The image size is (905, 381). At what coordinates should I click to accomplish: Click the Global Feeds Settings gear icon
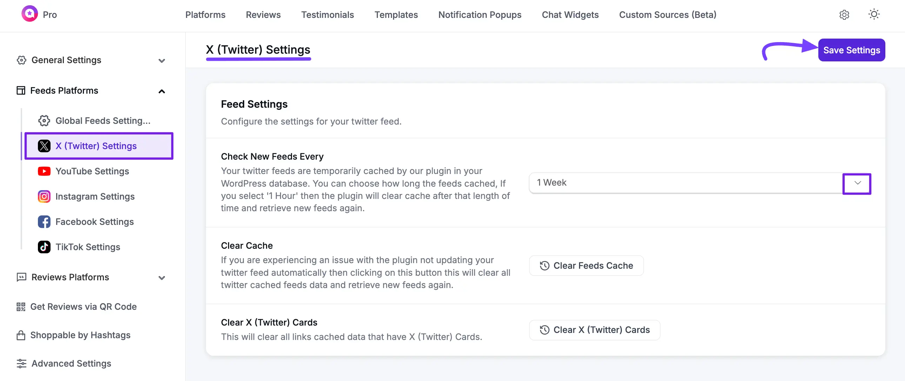44,120
